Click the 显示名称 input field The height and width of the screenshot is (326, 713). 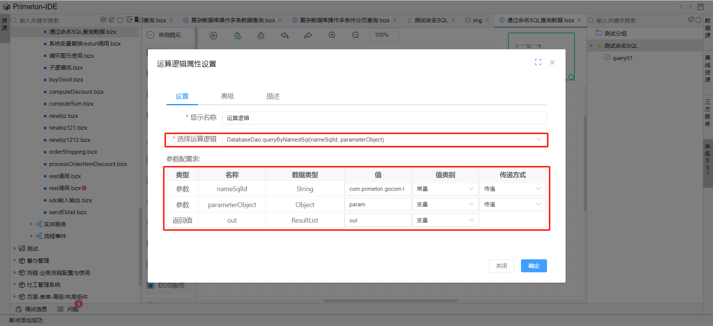[x=384, y=118]
